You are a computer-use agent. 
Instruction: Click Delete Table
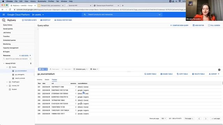coord(198,74)
